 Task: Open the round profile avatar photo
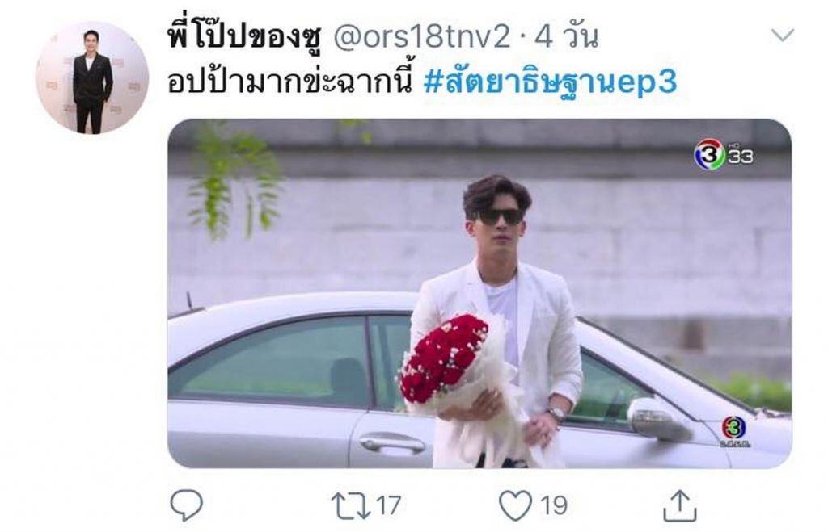[92, 78]
